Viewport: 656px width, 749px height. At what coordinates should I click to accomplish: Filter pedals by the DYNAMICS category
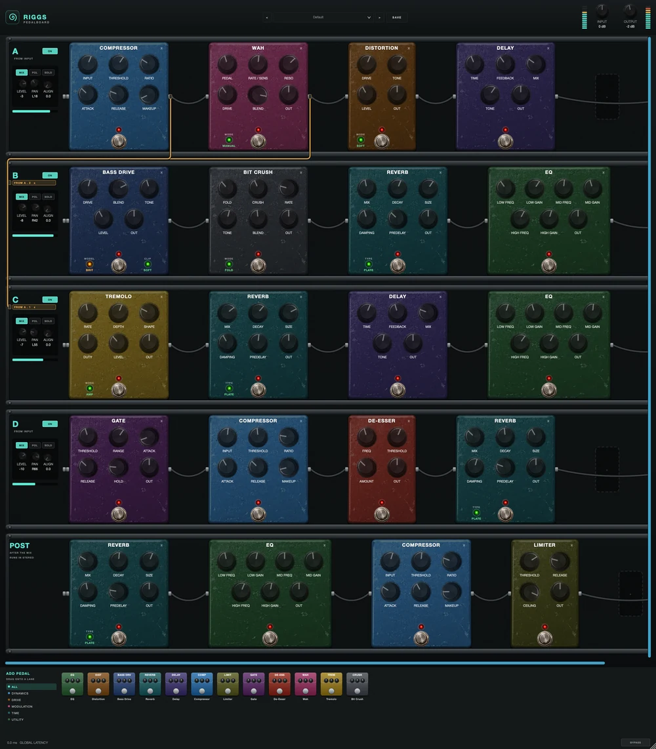point(31,693)
